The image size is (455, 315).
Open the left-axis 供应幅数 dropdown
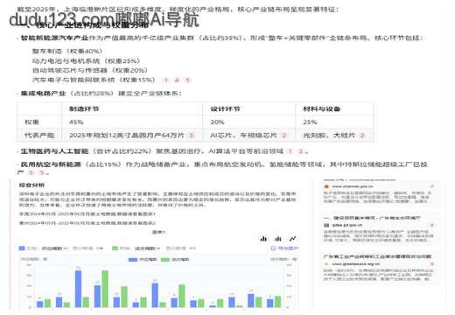click(x=54, y=248)
